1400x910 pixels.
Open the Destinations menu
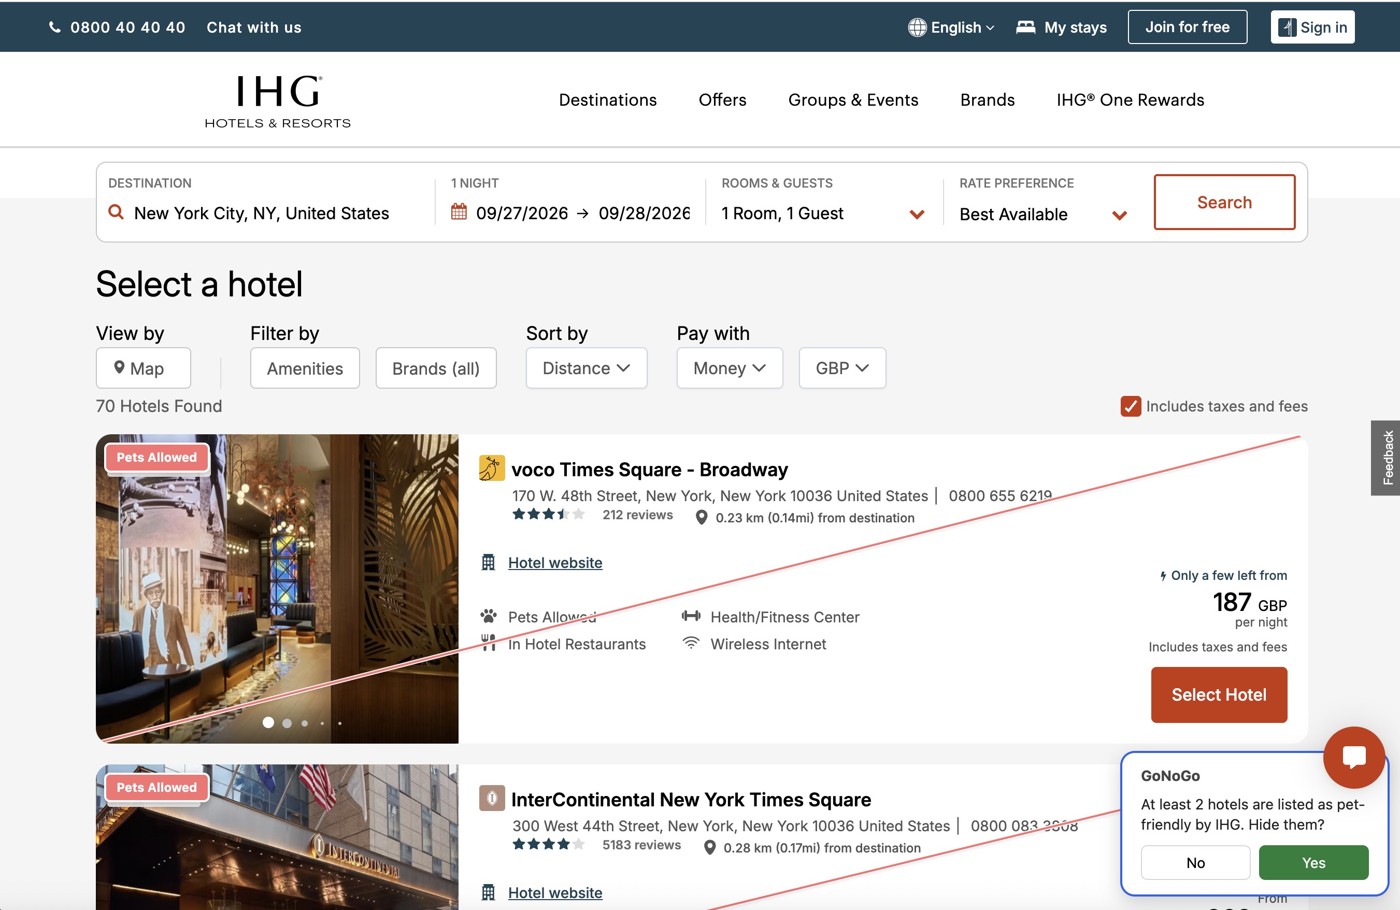[608, 99]
